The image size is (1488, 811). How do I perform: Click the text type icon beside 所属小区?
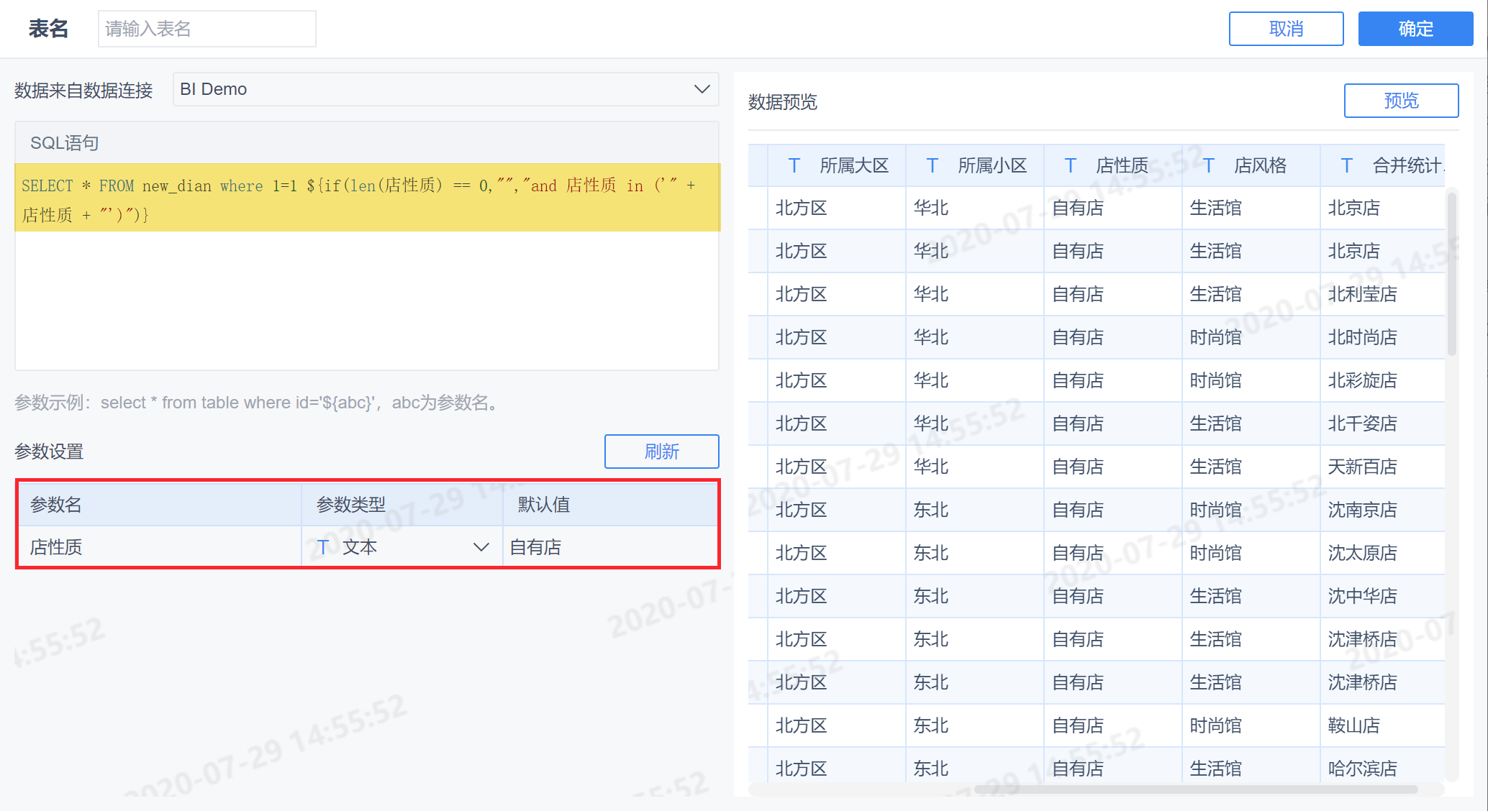(932, 166)
